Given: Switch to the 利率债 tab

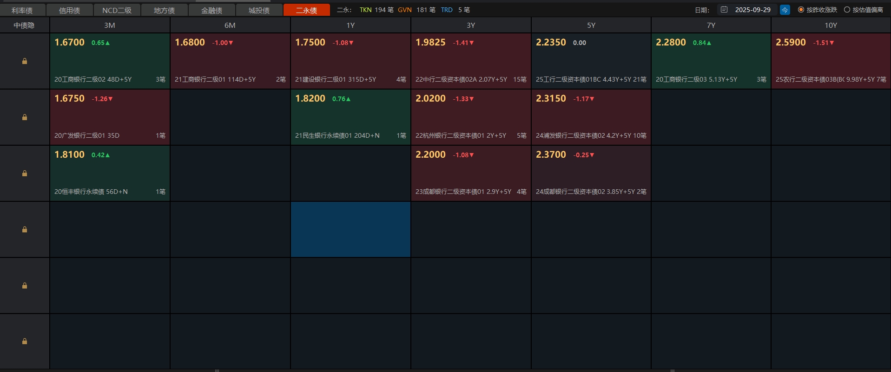Looking at the screenshot, I should click(x=22, y=10).
